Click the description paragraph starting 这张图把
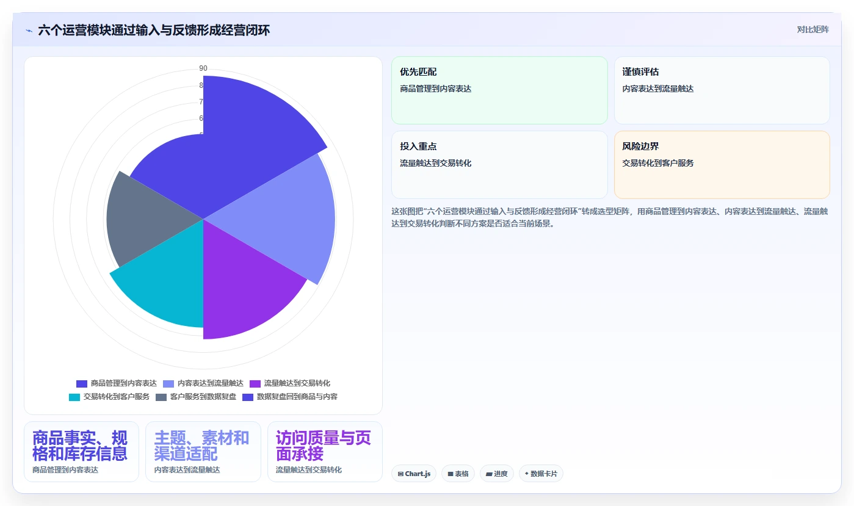Viewport: 854px width, 506px height. (x=609, y=217)
